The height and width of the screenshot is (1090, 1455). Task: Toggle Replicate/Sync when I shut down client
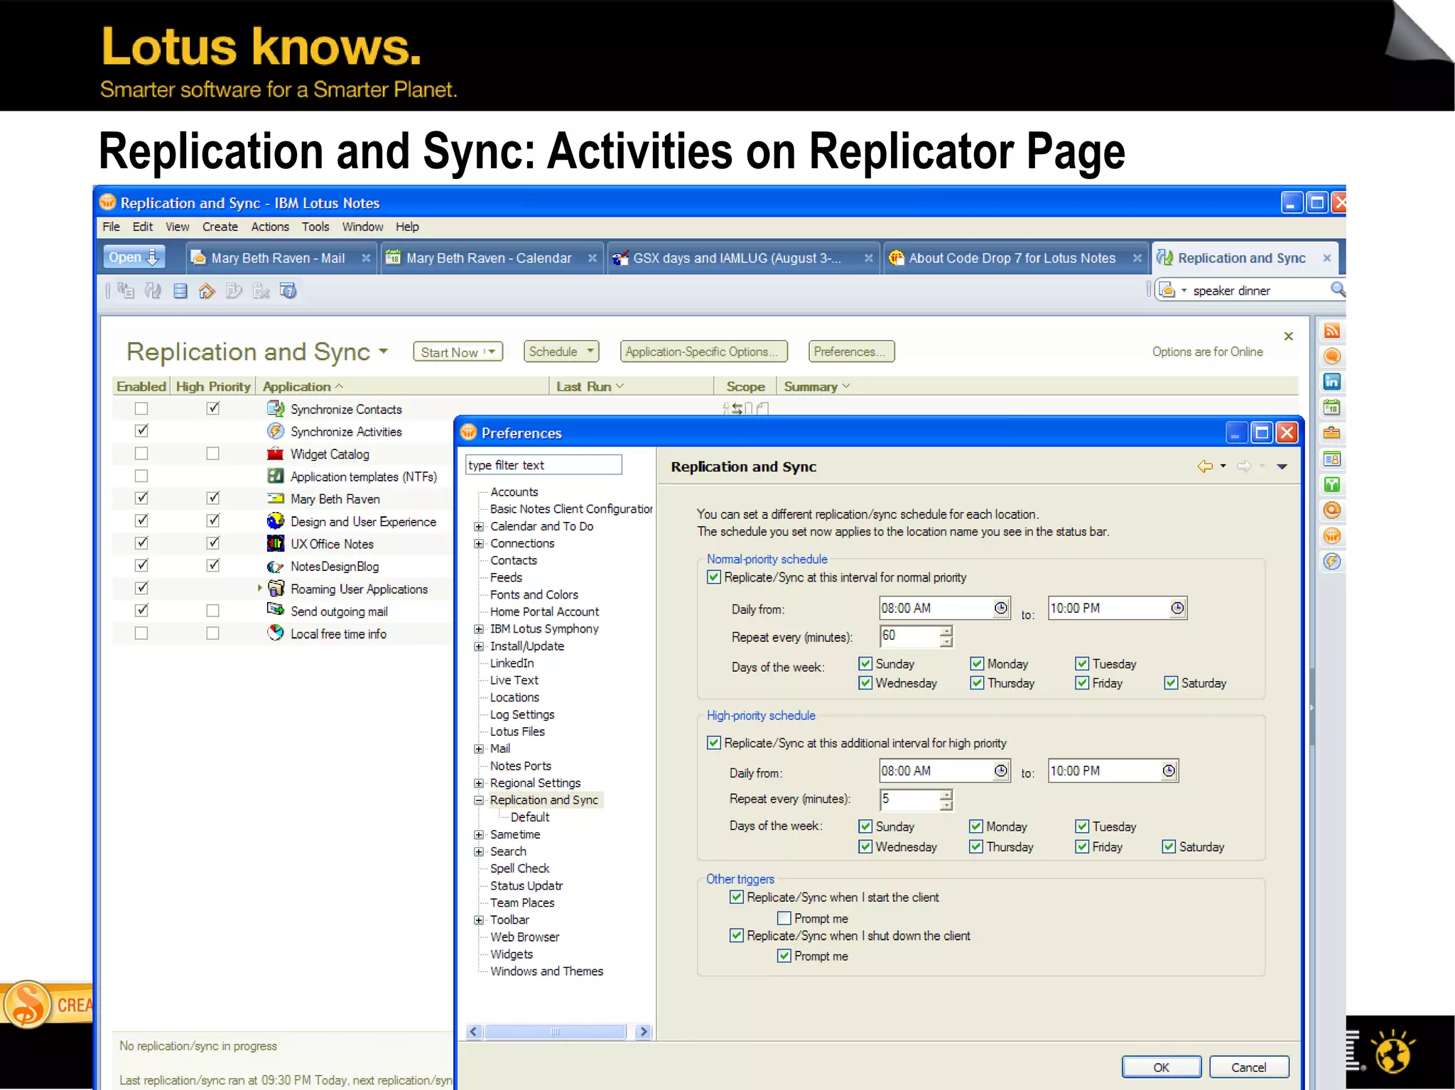click(x=737, y=935)
